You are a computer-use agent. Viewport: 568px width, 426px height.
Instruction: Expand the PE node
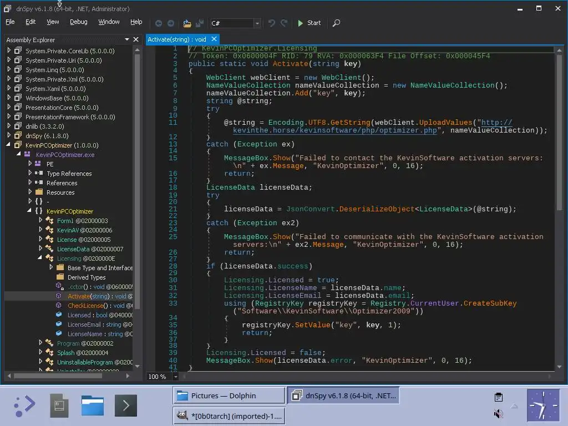[30, 164]
